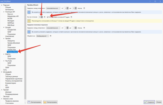Viewport: 163px width, 105px height.
Task: Open Антикапча settings
Action: click(9, 10)
